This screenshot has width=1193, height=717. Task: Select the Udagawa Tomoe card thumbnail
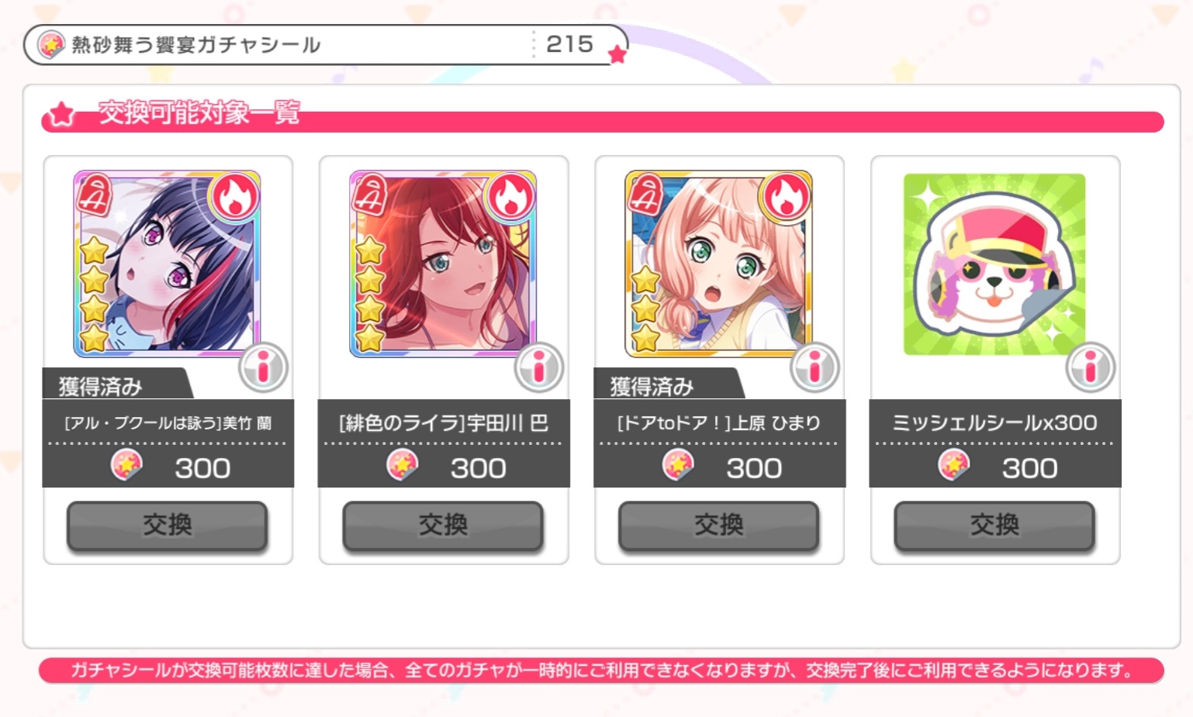pos(443,264)
